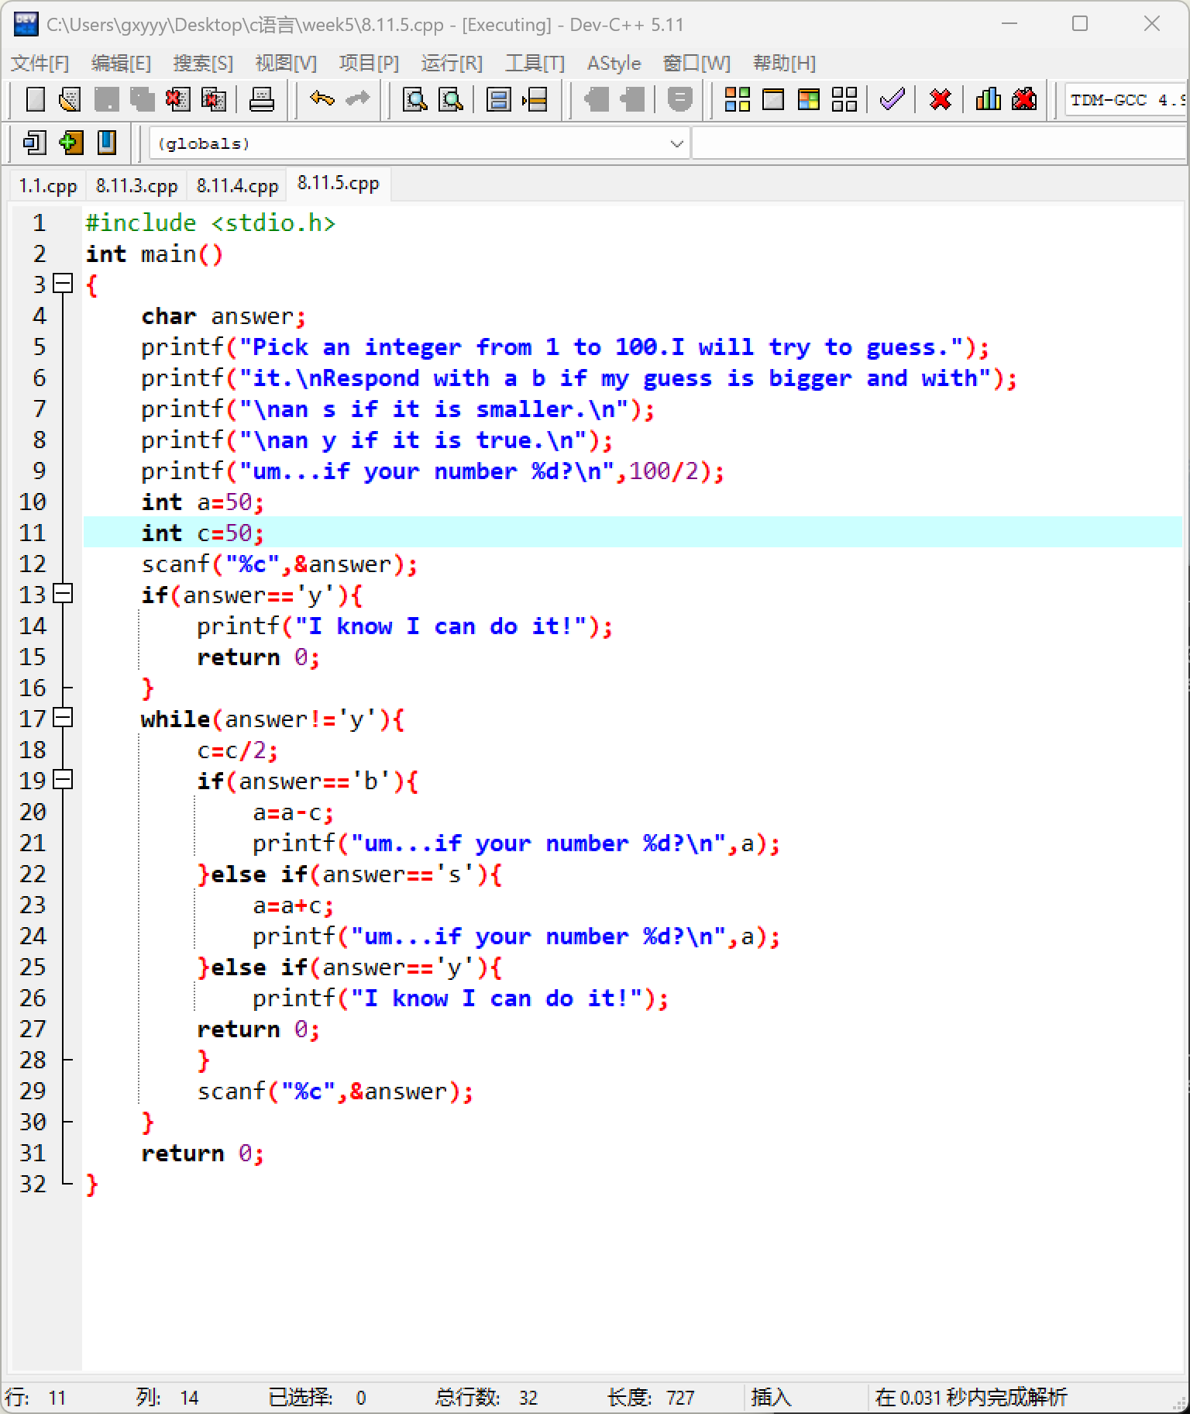Click the Close All toolbar icon
Screen dimensions: 1190x1414
[213, 99]
